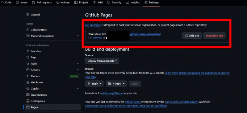Click the Issues circle icon in top tab
This screenshot has width=247, height=113.
[17, 2]
